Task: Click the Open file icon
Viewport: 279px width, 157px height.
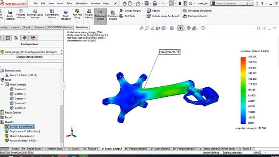Action: click(x=138, y=3)
